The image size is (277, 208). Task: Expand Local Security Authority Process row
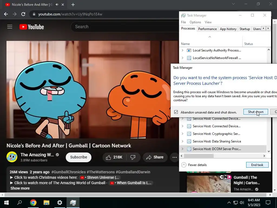coord(183,50)
